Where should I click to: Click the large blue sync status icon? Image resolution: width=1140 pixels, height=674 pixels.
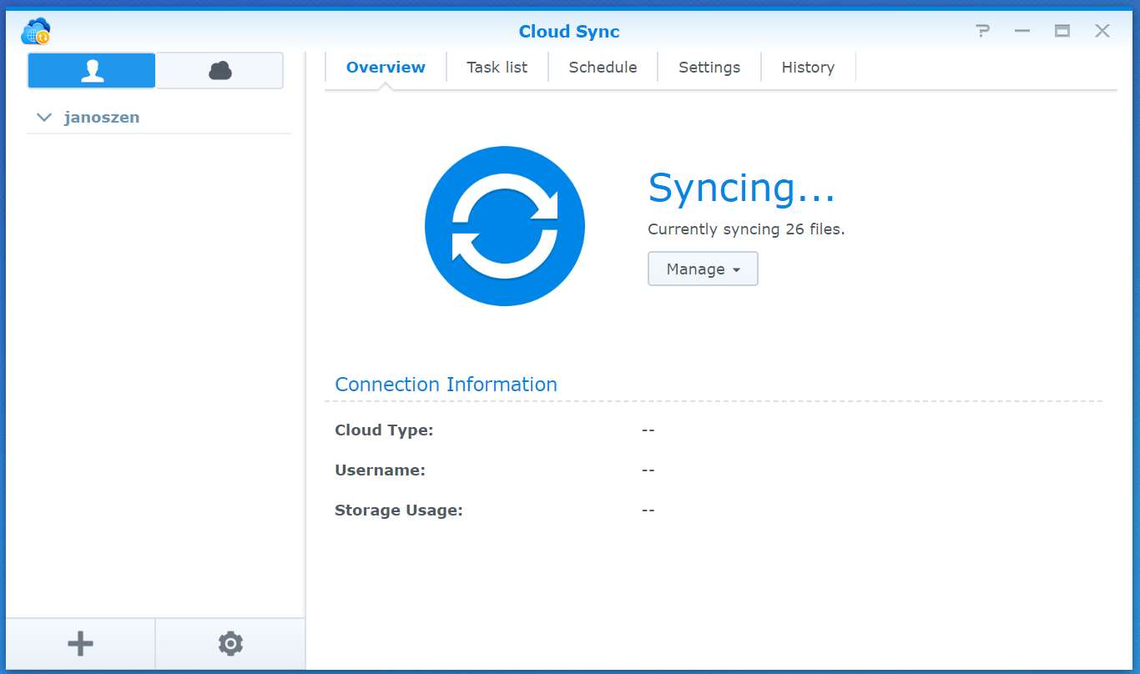505,226
